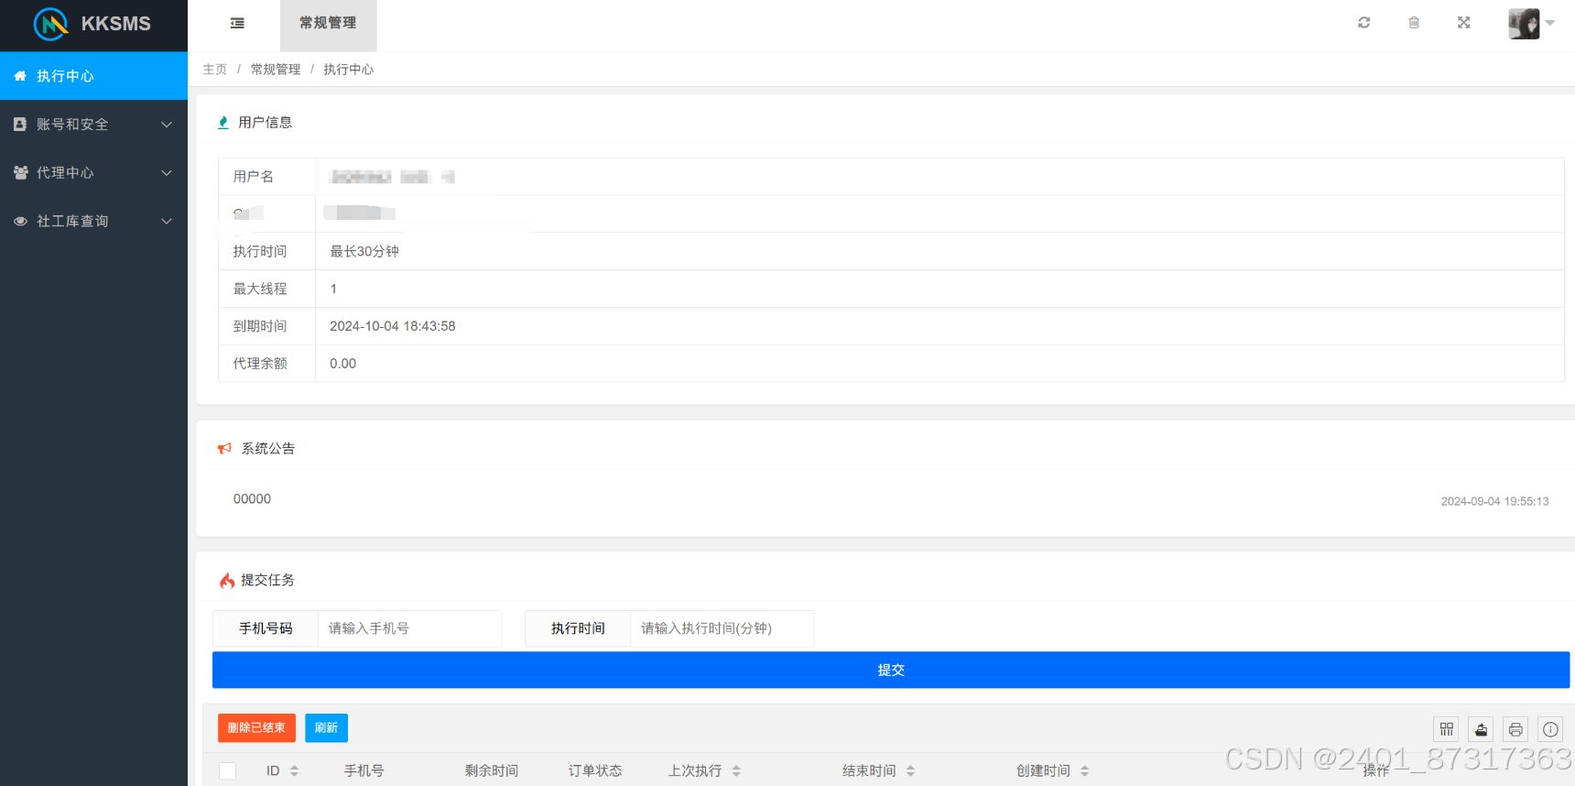Toggle fullscreen with the expand icon
This screenshot has height=786, width=1575.
pos(1463,23)
